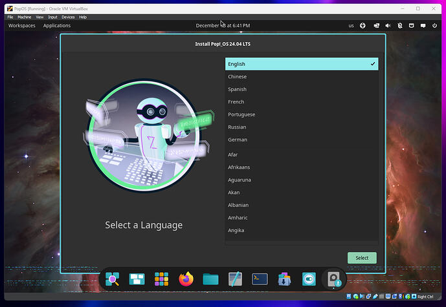Select Russian in the language list
The width and height of the screenshot is (446, 307).
point(302,127)
